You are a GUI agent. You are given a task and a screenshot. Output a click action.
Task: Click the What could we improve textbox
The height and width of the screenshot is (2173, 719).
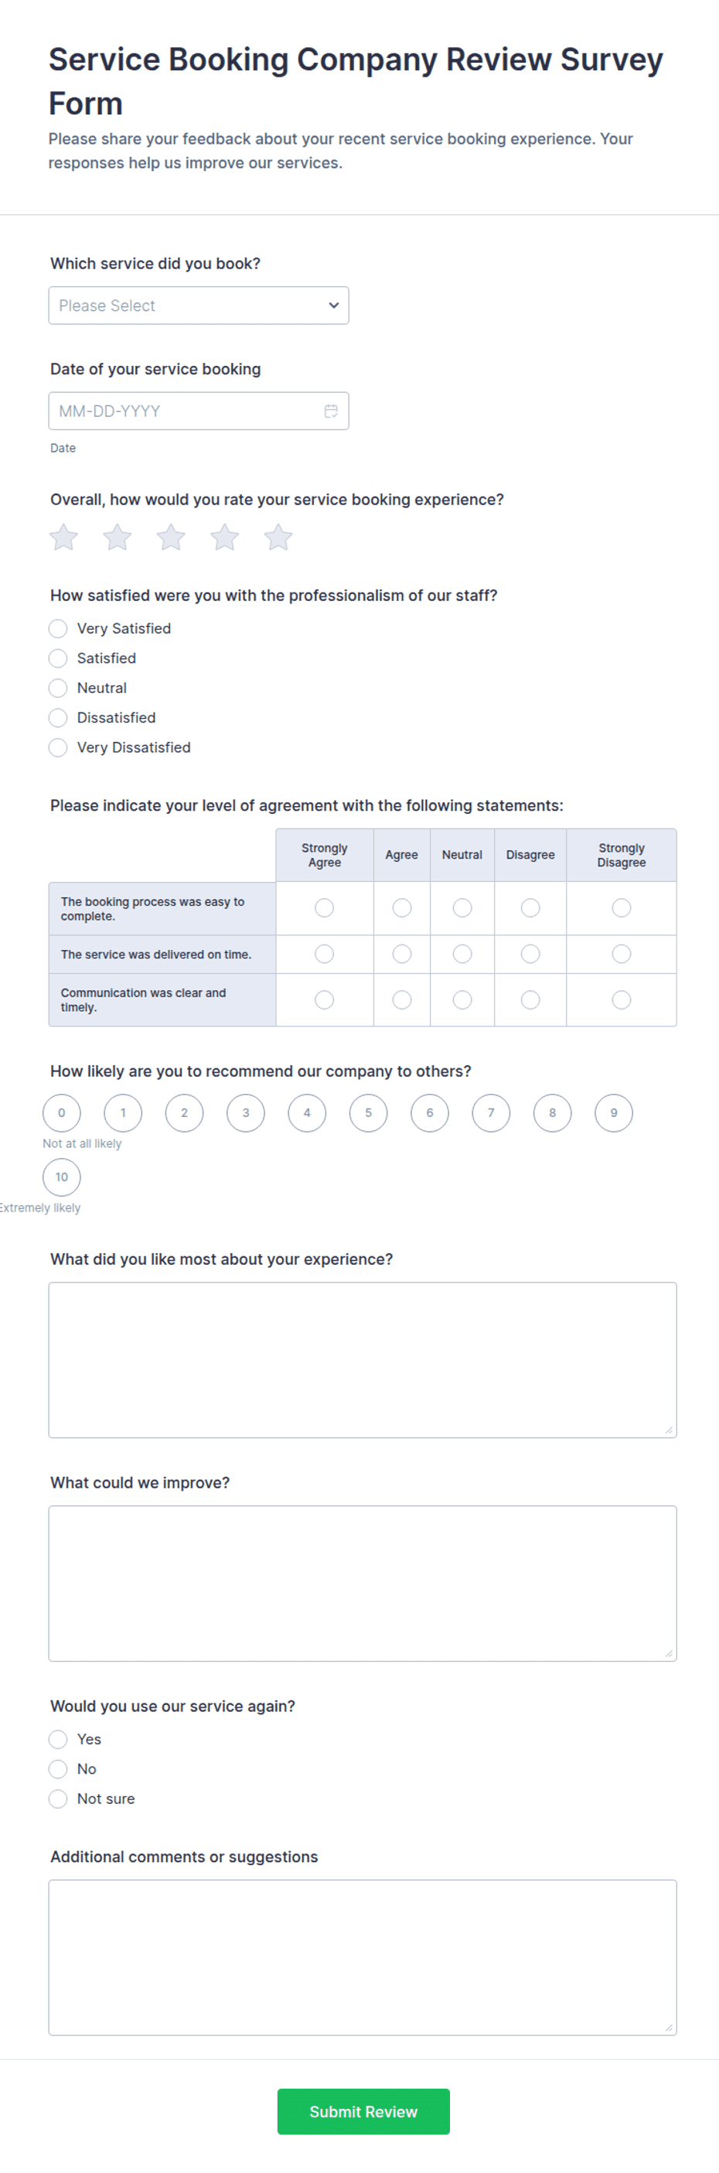pos(363,1584)
